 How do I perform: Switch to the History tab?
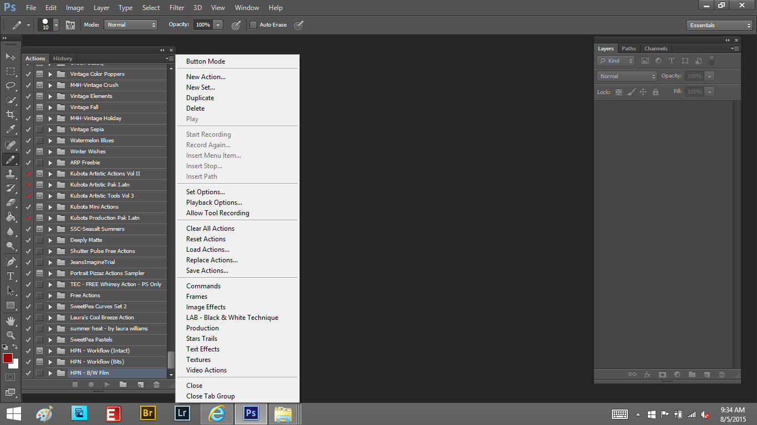pos(63,59)
